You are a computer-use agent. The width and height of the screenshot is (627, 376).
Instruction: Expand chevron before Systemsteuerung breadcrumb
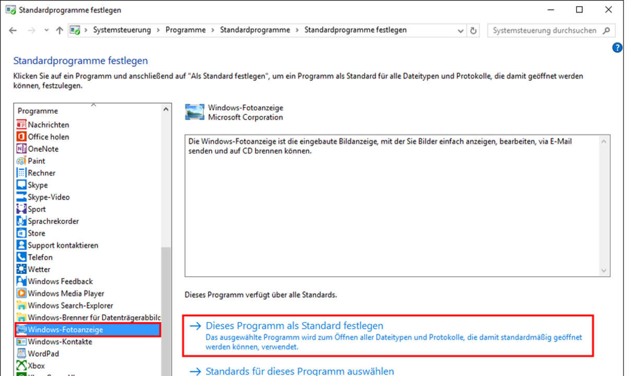point(86,30)
